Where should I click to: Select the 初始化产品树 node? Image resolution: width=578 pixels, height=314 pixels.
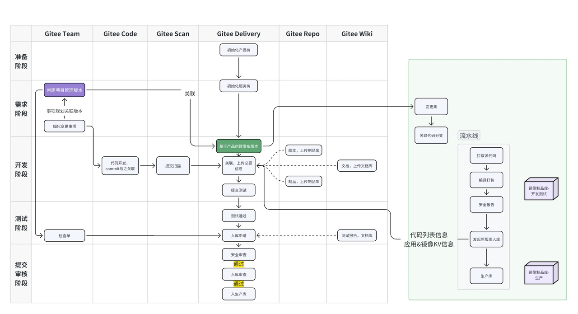point(238,50)
